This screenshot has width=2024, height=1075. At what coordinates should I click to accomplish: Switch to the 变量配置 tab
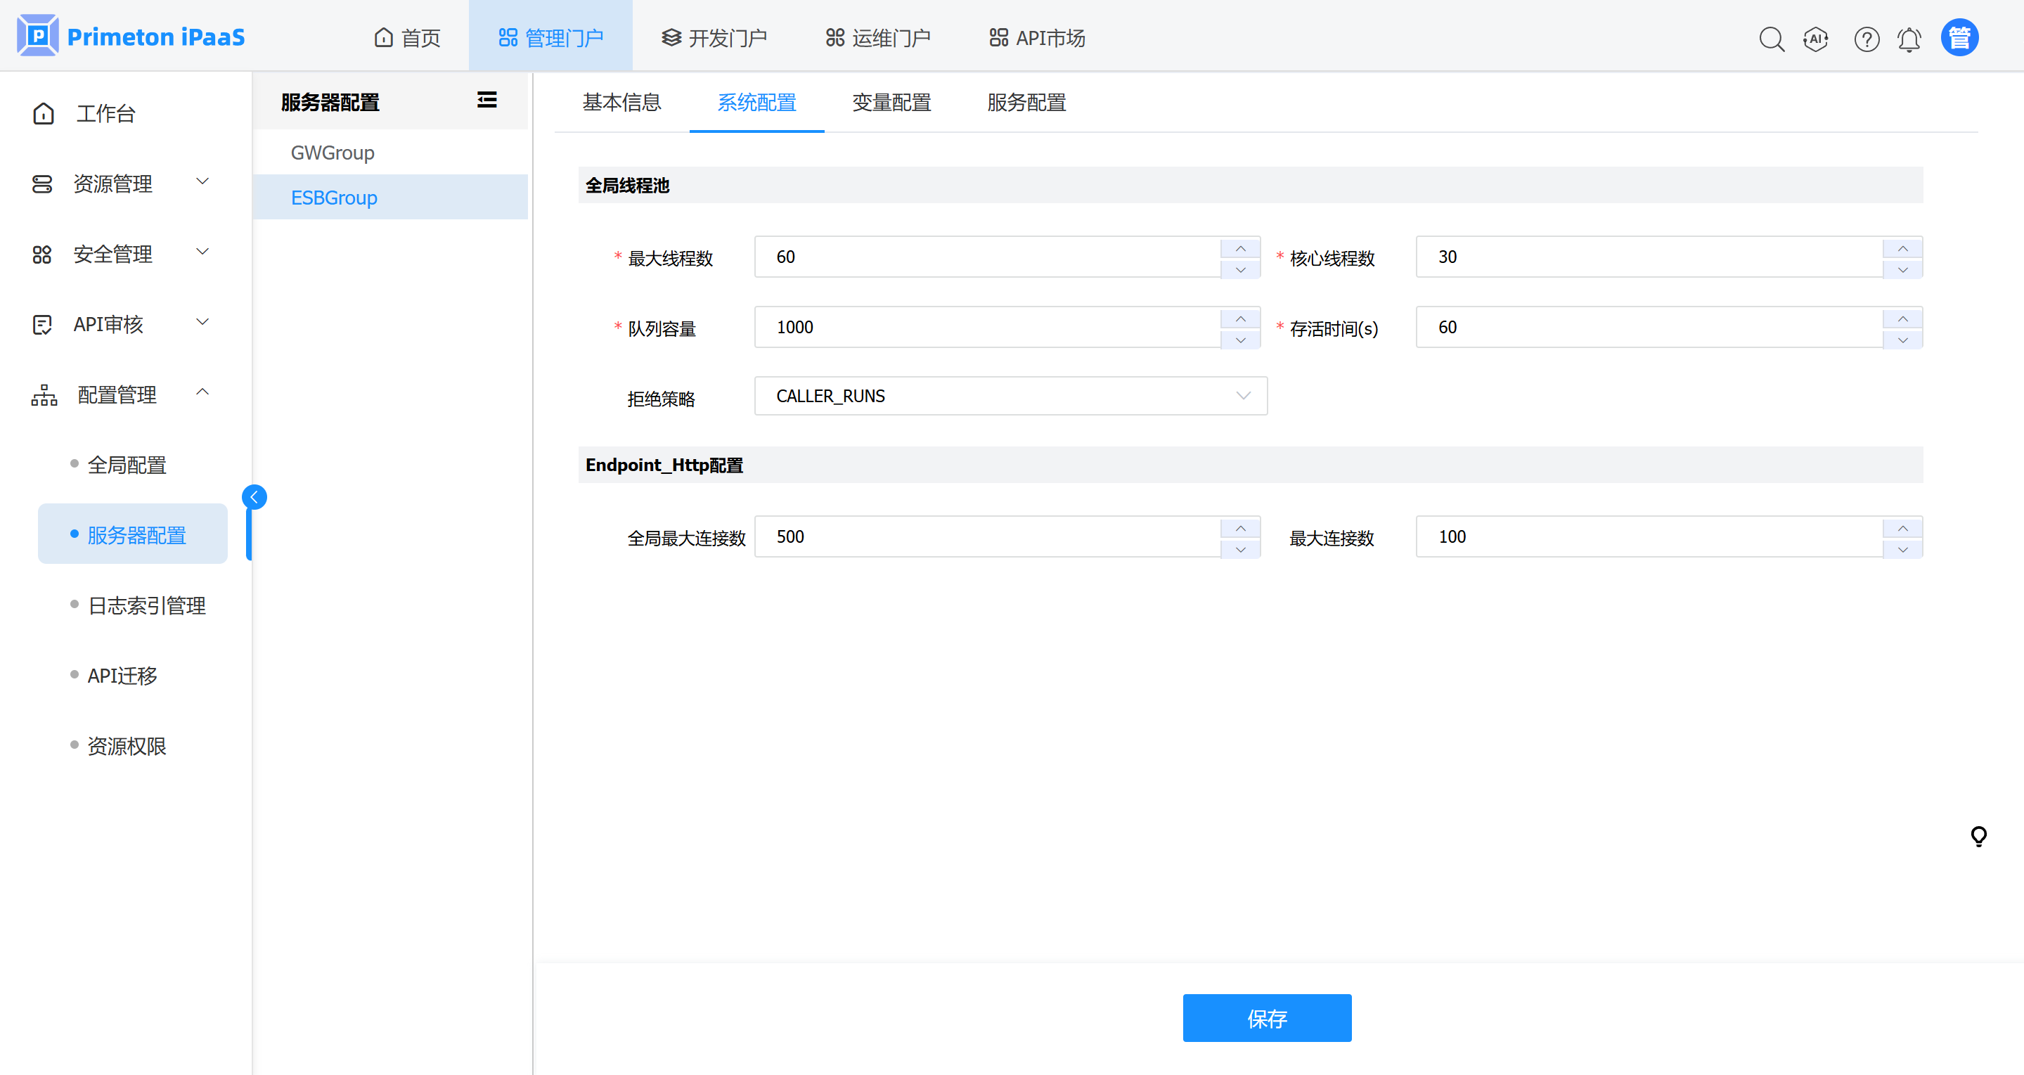coord(891,103)
